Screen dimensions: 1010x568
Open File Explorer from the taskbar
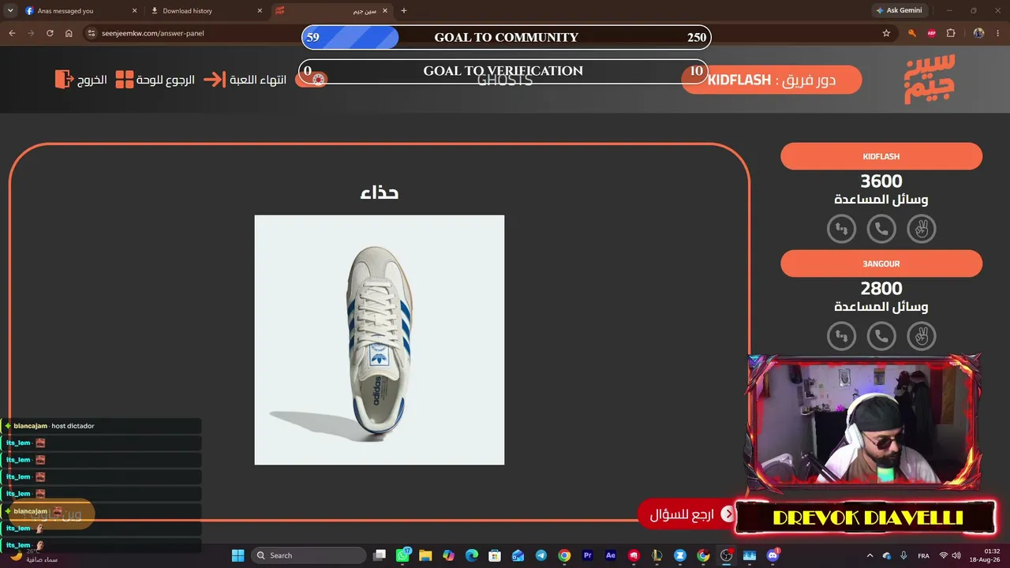coord(425,555)
